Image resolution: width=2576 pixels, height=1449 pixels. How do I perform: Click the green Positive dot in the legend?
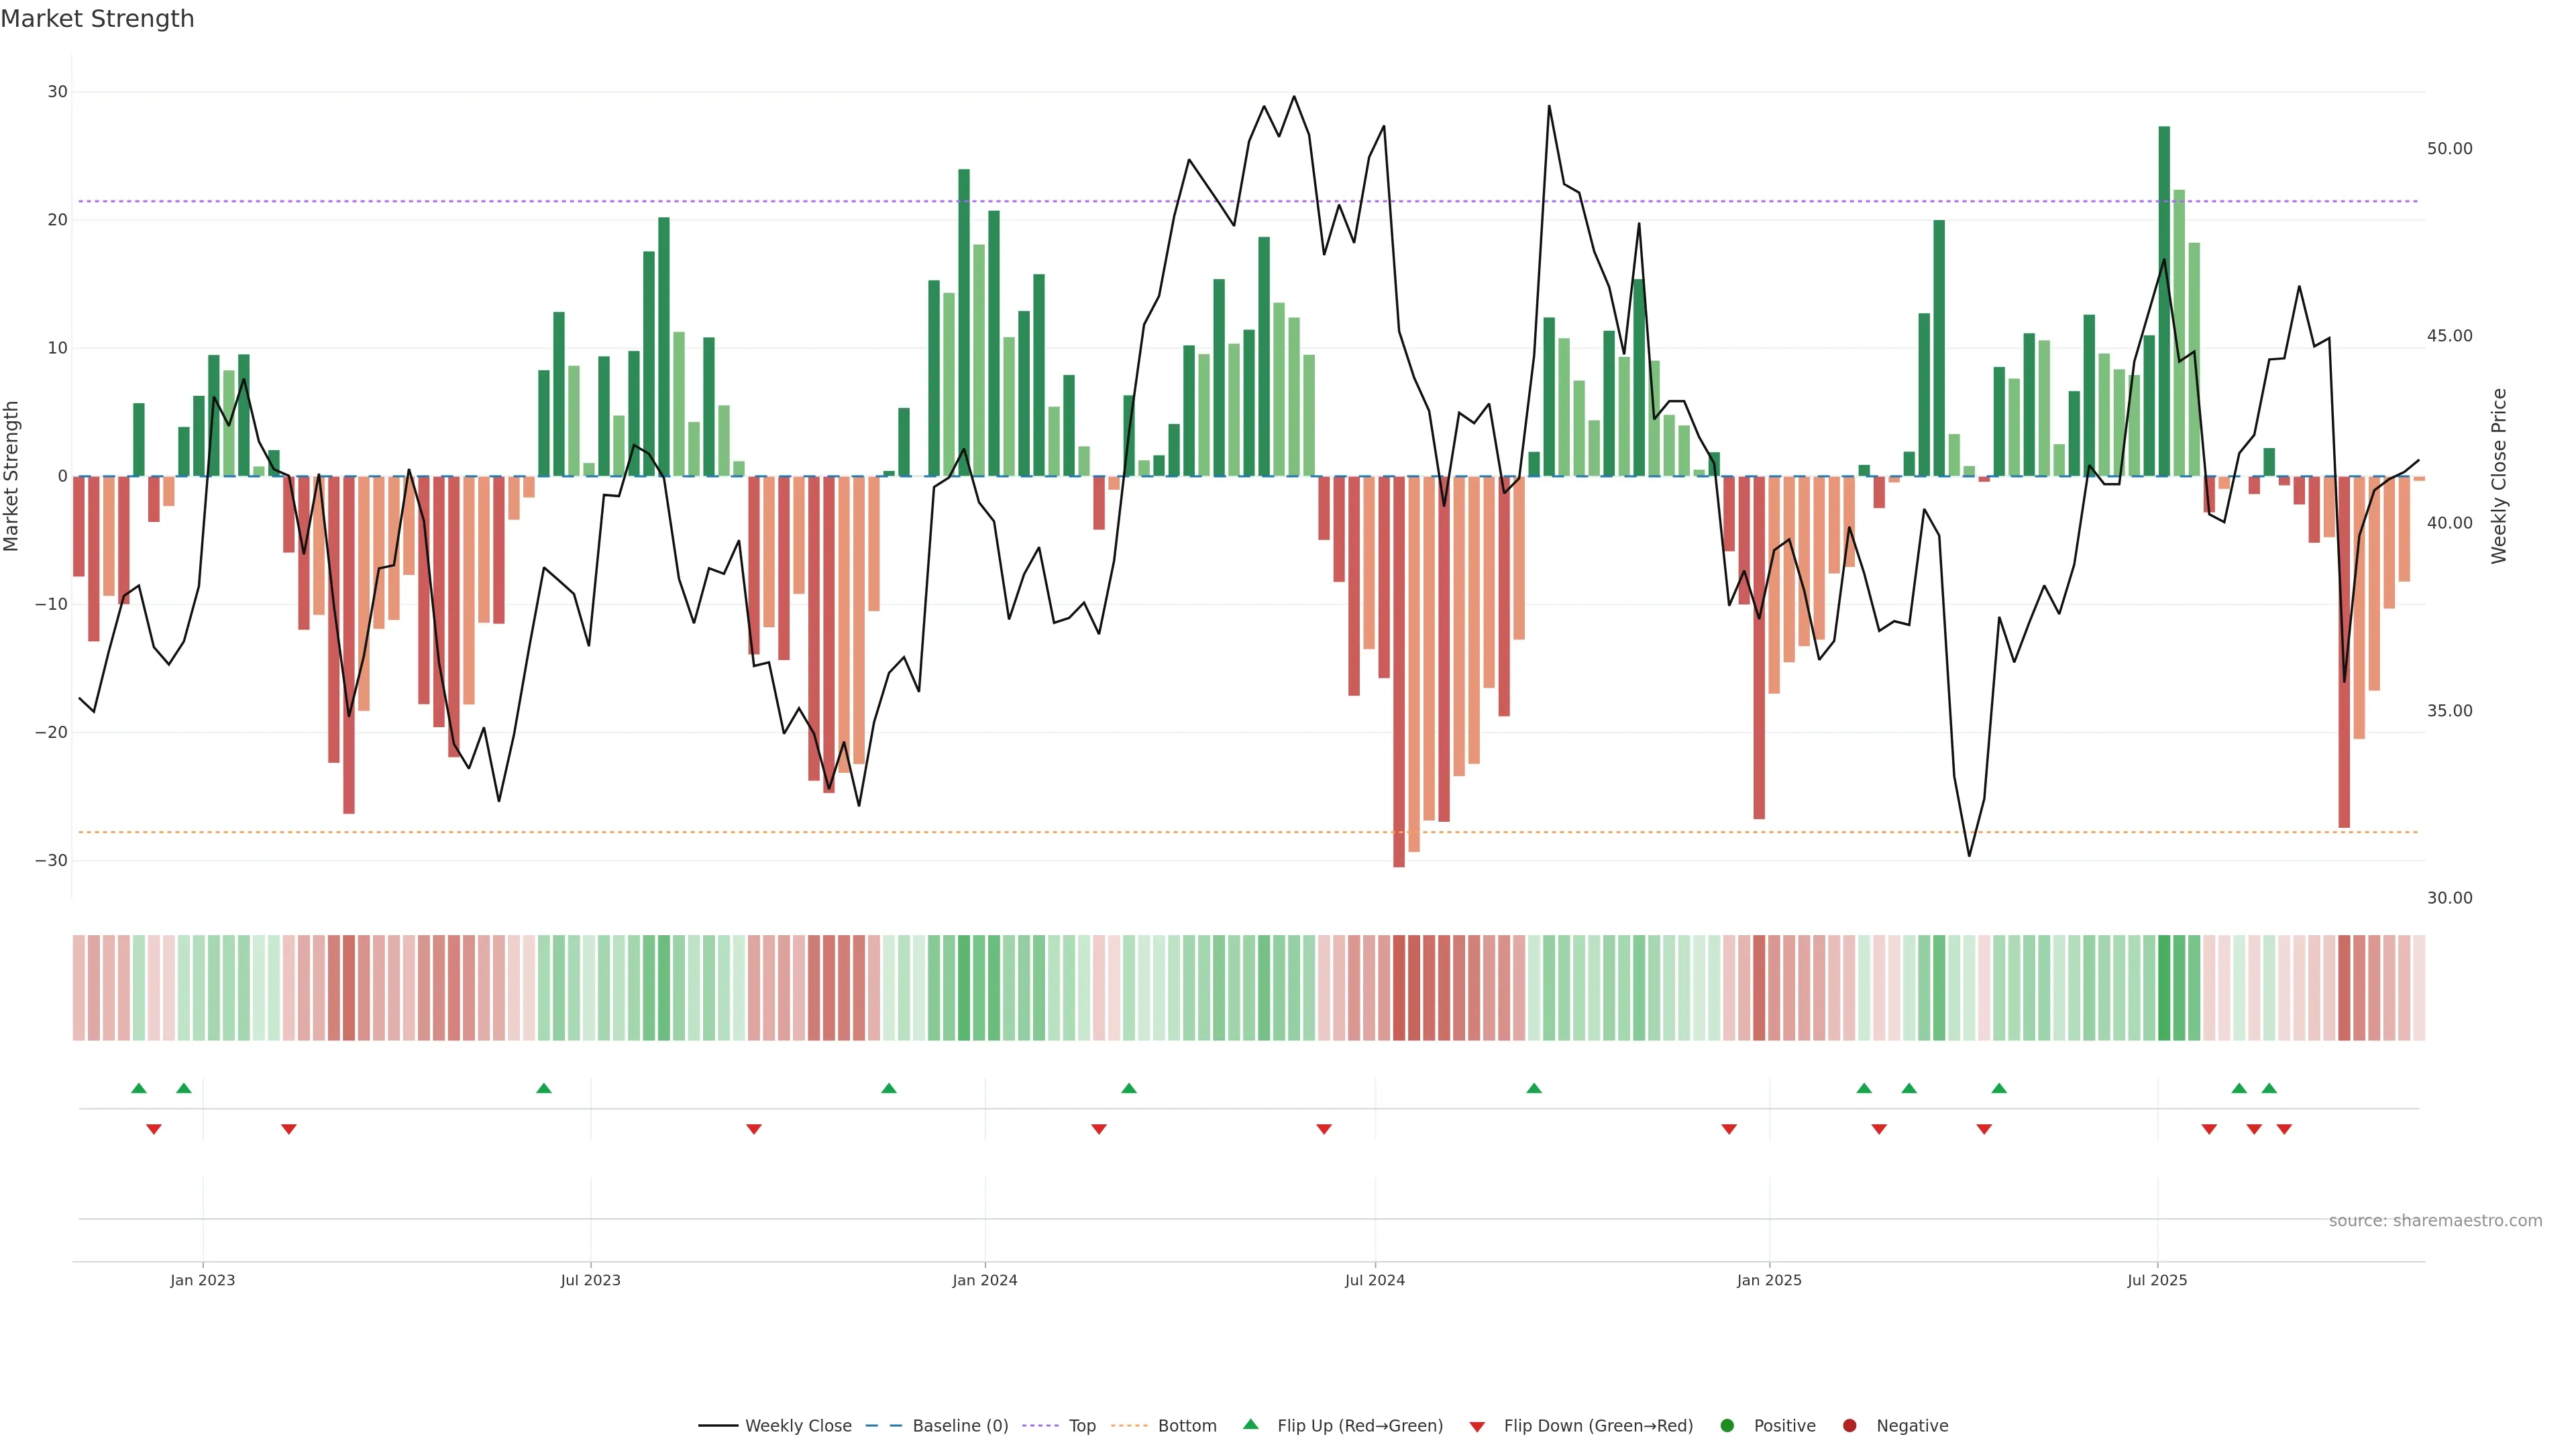click(1727, 1425)
